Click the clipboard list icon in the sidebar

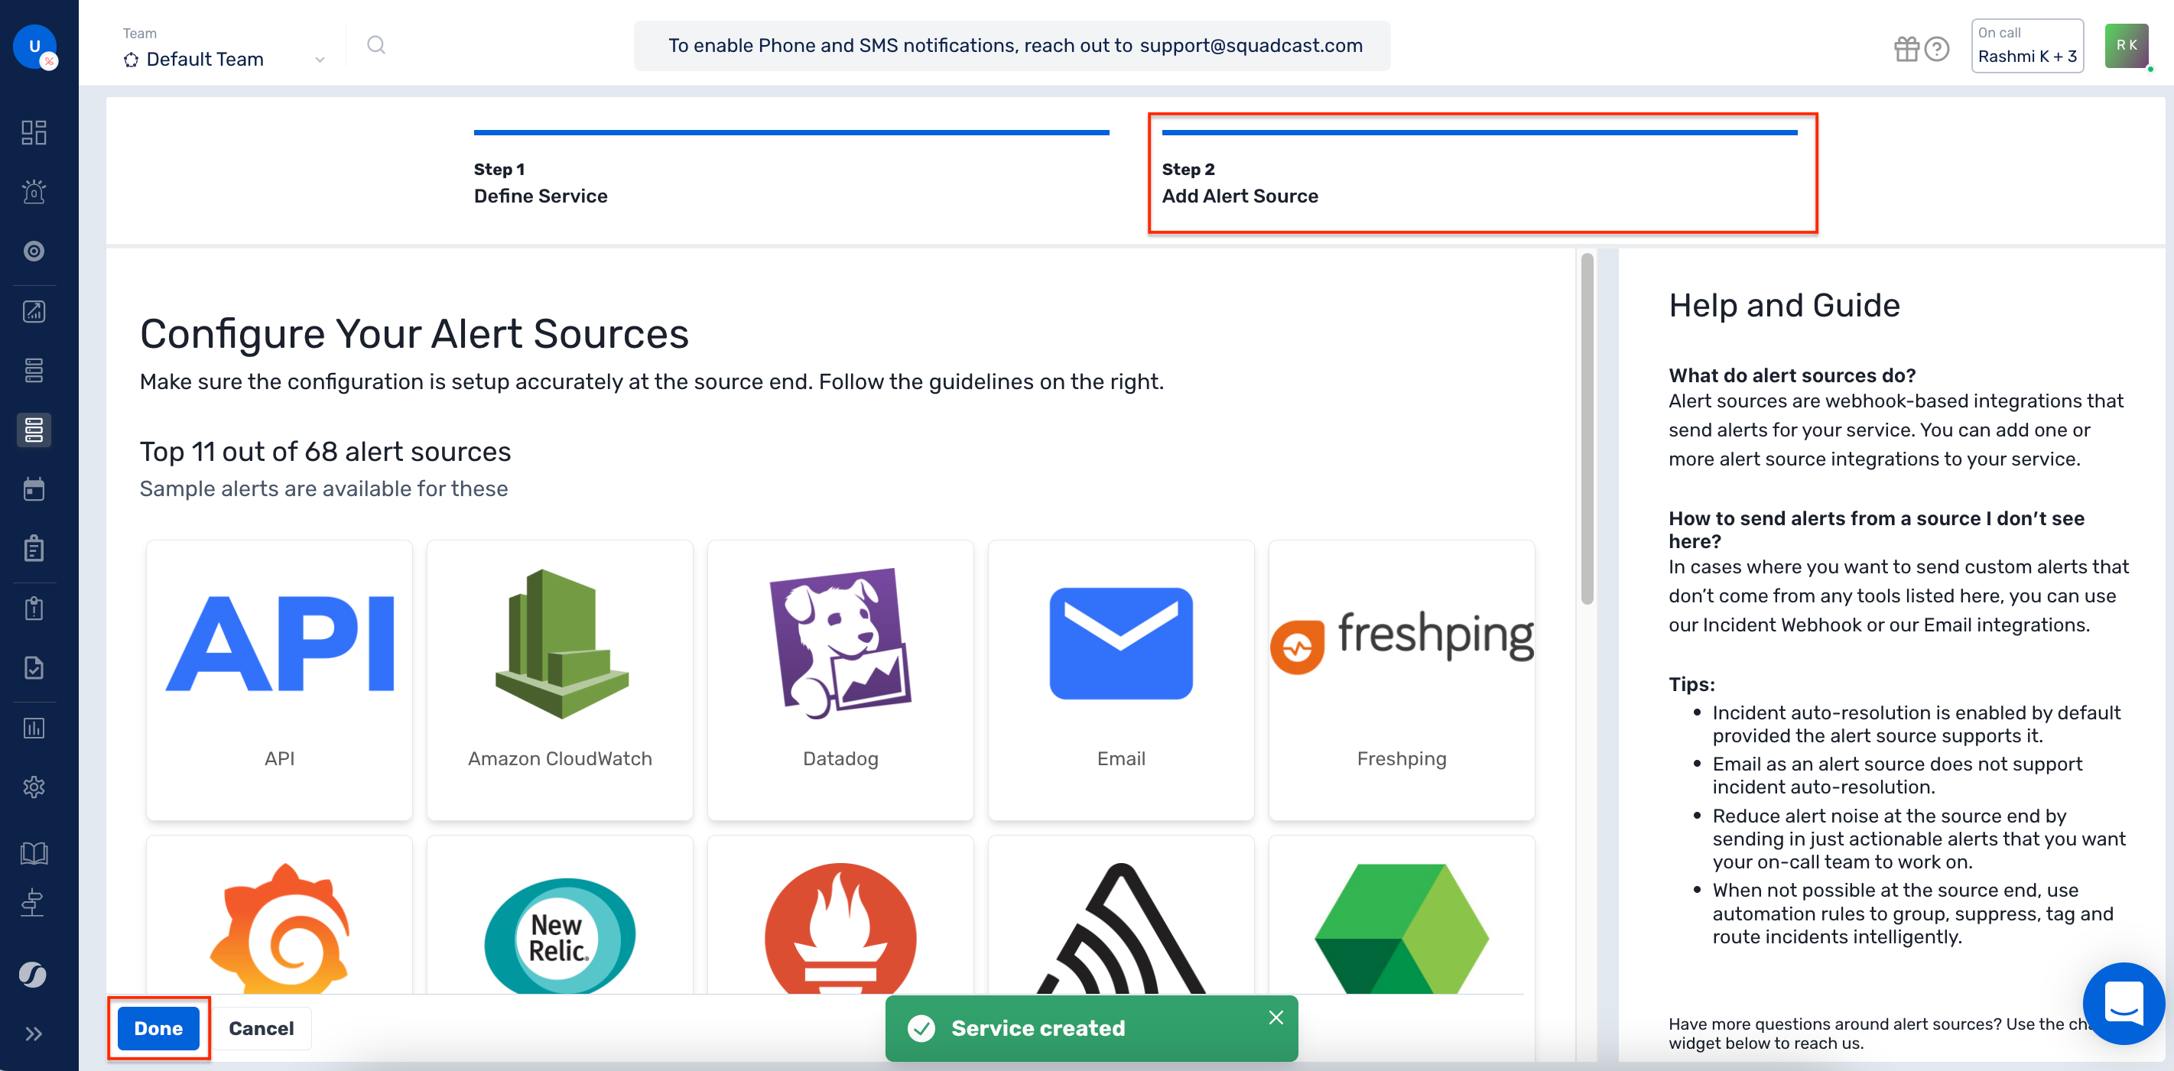tap(34, 549)
